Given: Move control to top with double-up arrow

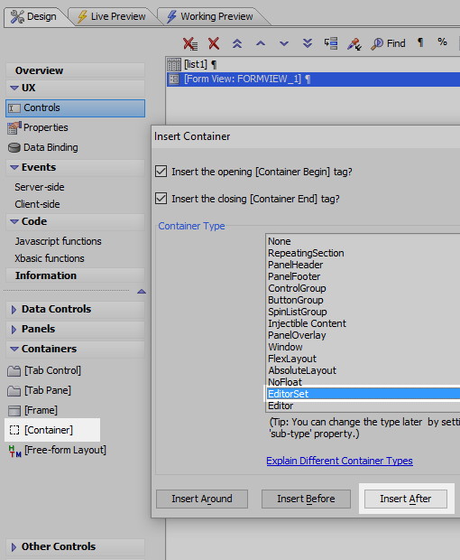Looking at the screenshot, I should (237, 43).
